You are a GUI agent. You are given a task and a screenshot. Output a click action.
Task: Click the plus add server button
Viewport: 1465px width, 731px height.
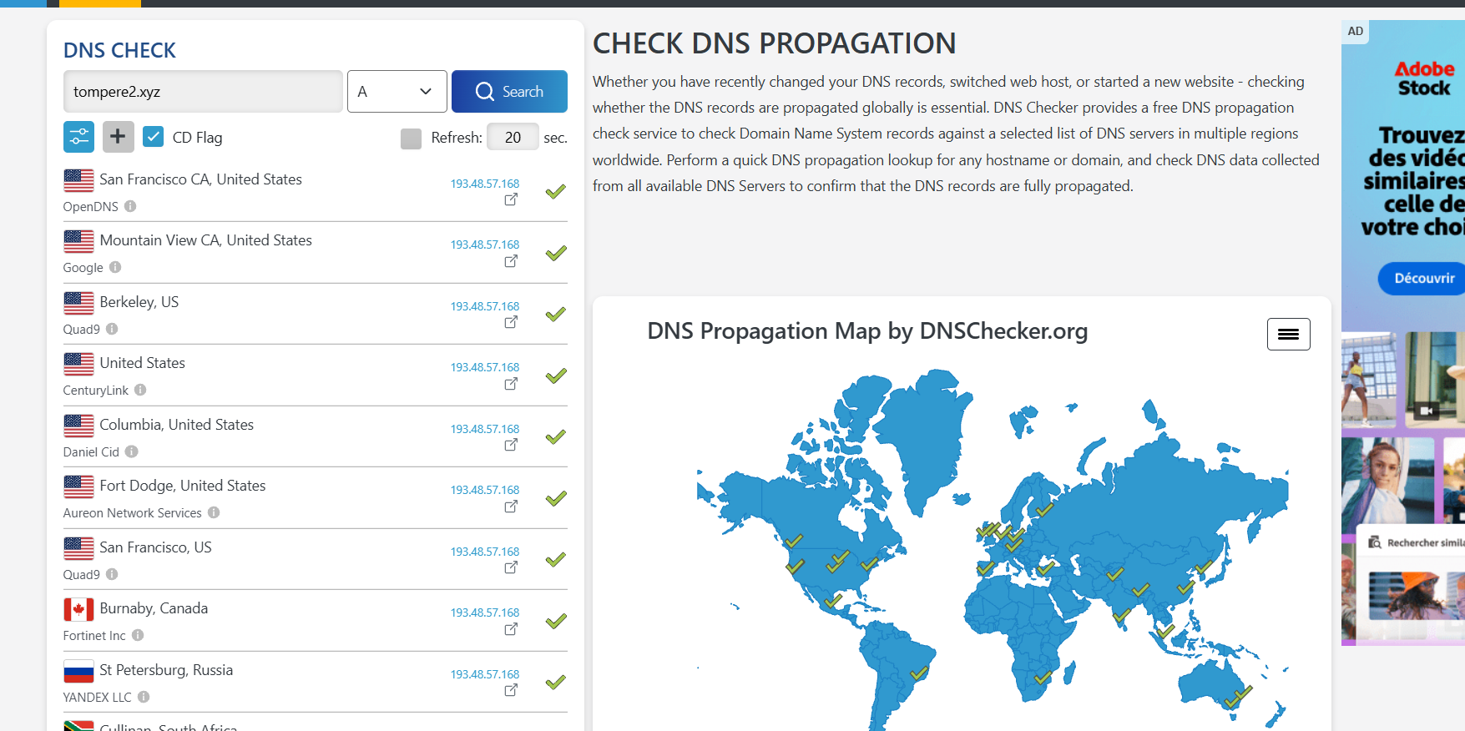(118, 137)
